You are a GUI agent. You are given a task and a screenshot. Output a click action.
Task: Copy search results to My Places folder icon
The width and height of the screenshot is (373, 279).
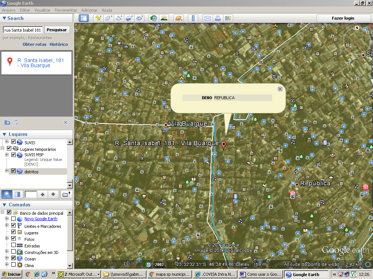7,122
